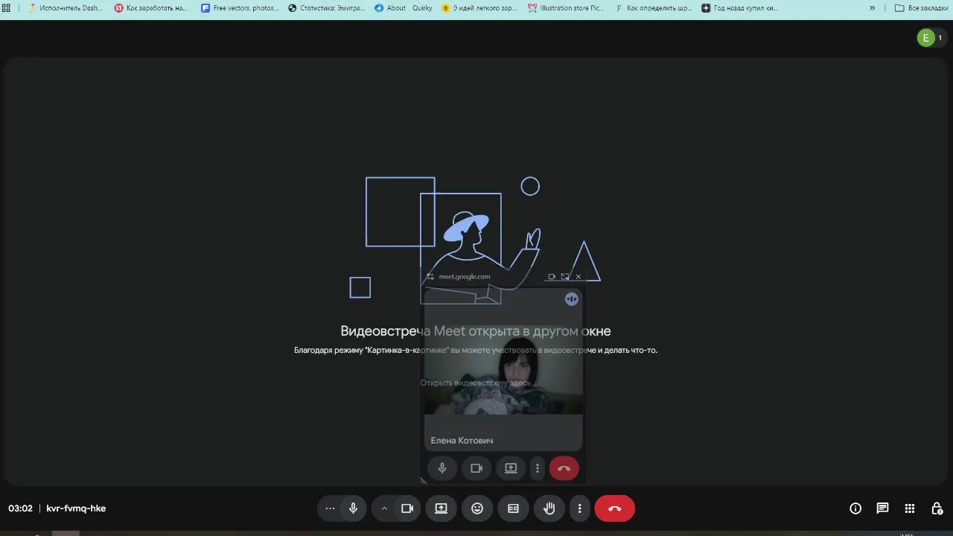Open host controls lock icon
The image size is (953, 536).
(937, 508)
